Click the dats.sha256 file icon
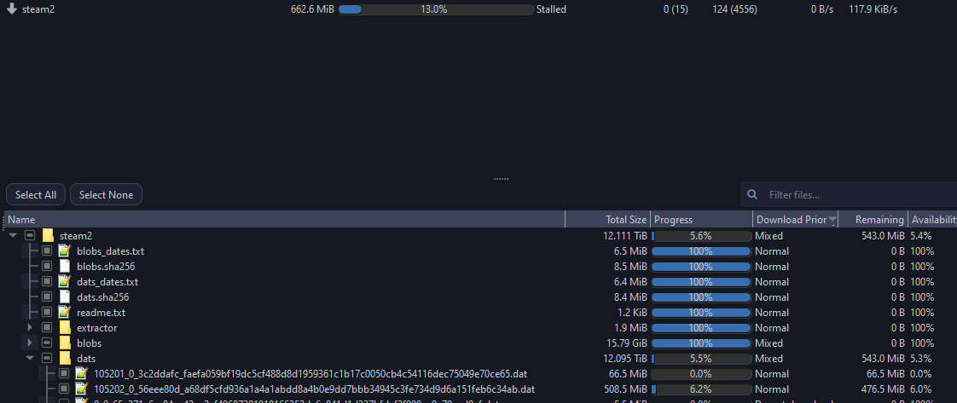Screen dimensions: 957x403 pos(65,296)
